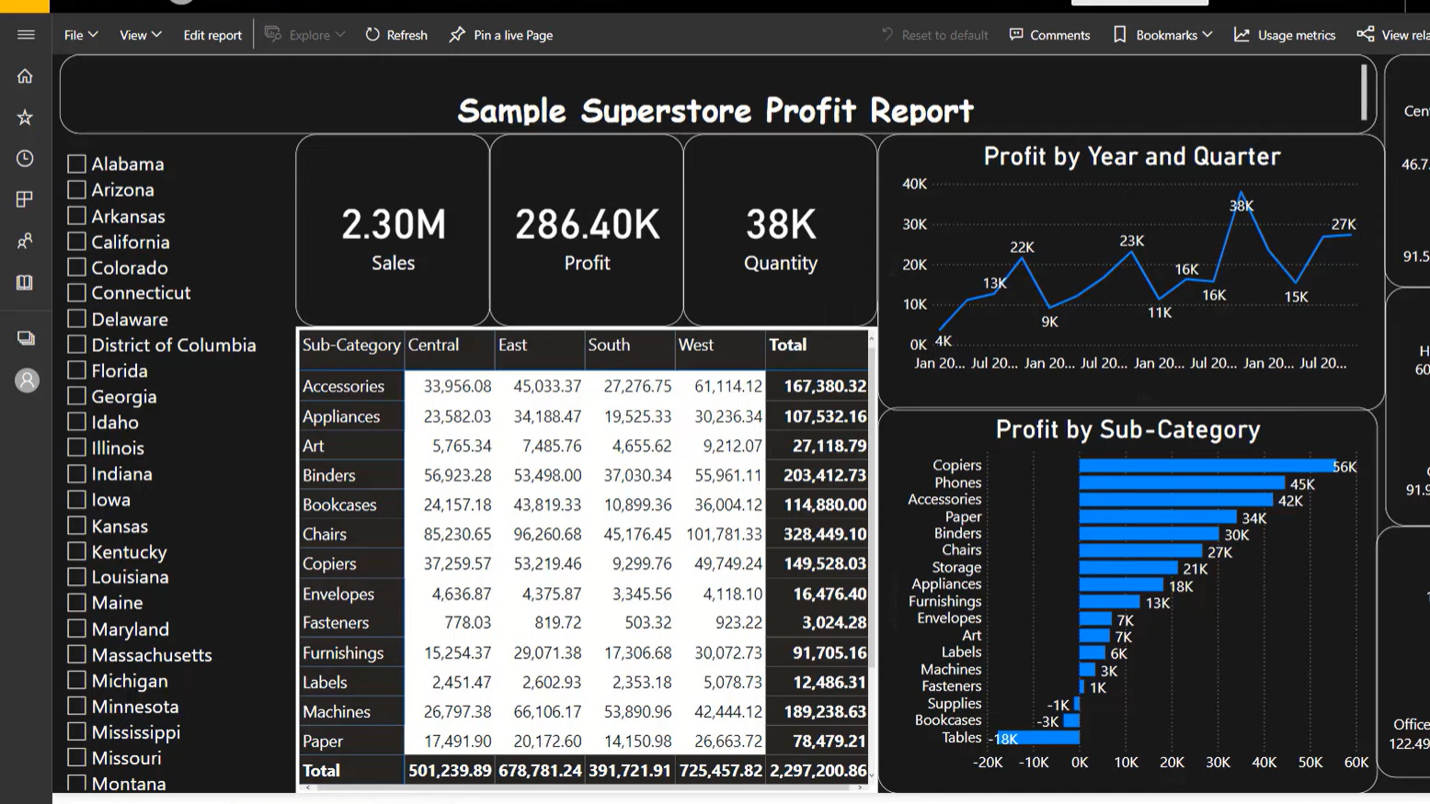Select the Mississippi checkbox

[x=76, y=731]
